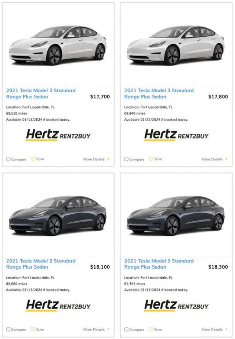Screen dimensions: 235x339
Task: Click the More Details arrow on the $18,300 card
Action: 226,329
